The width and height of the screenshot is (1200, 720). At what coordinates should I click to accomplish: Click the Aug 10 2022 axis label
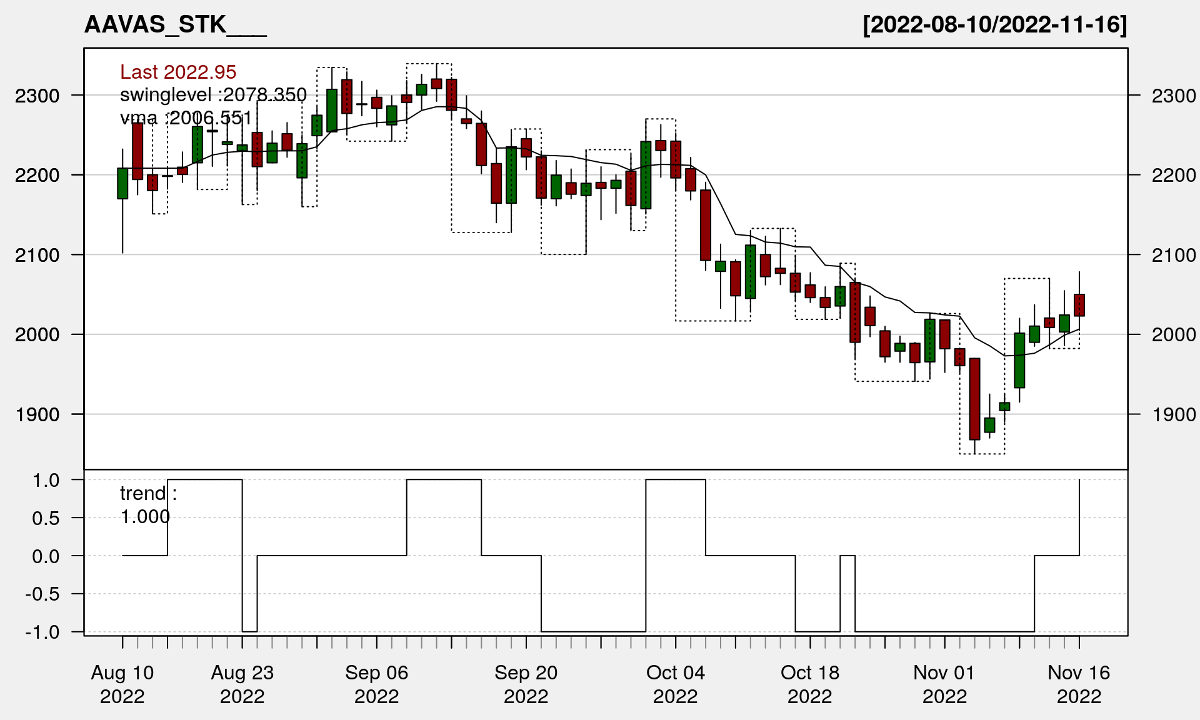(122, 684)
